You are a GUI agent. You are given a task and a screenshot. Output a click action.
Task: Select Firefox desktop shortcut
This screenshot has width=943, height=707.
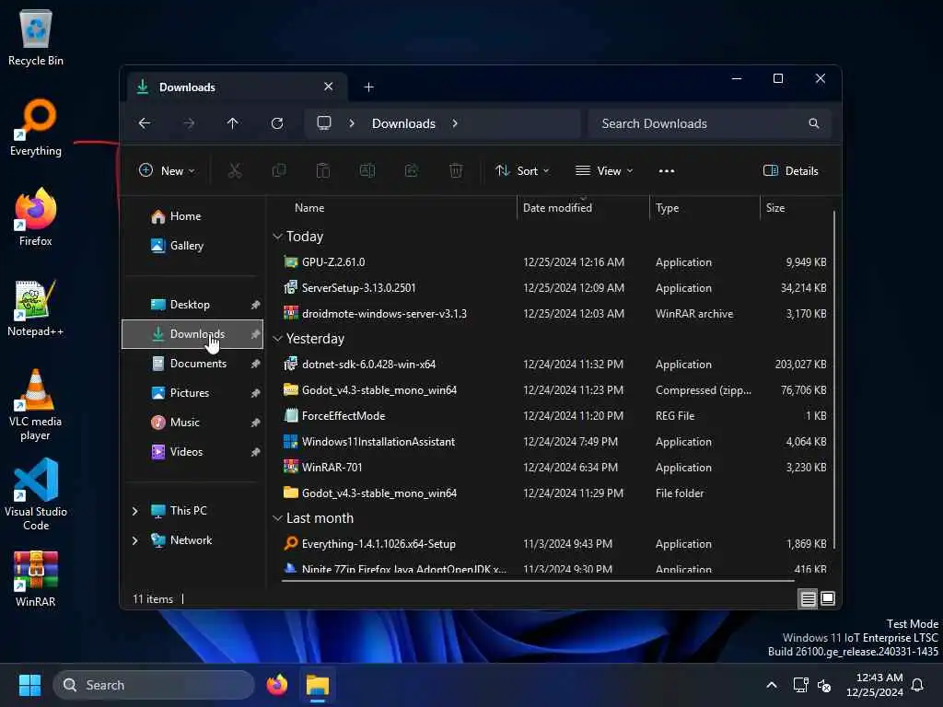(x=36, y=217)
